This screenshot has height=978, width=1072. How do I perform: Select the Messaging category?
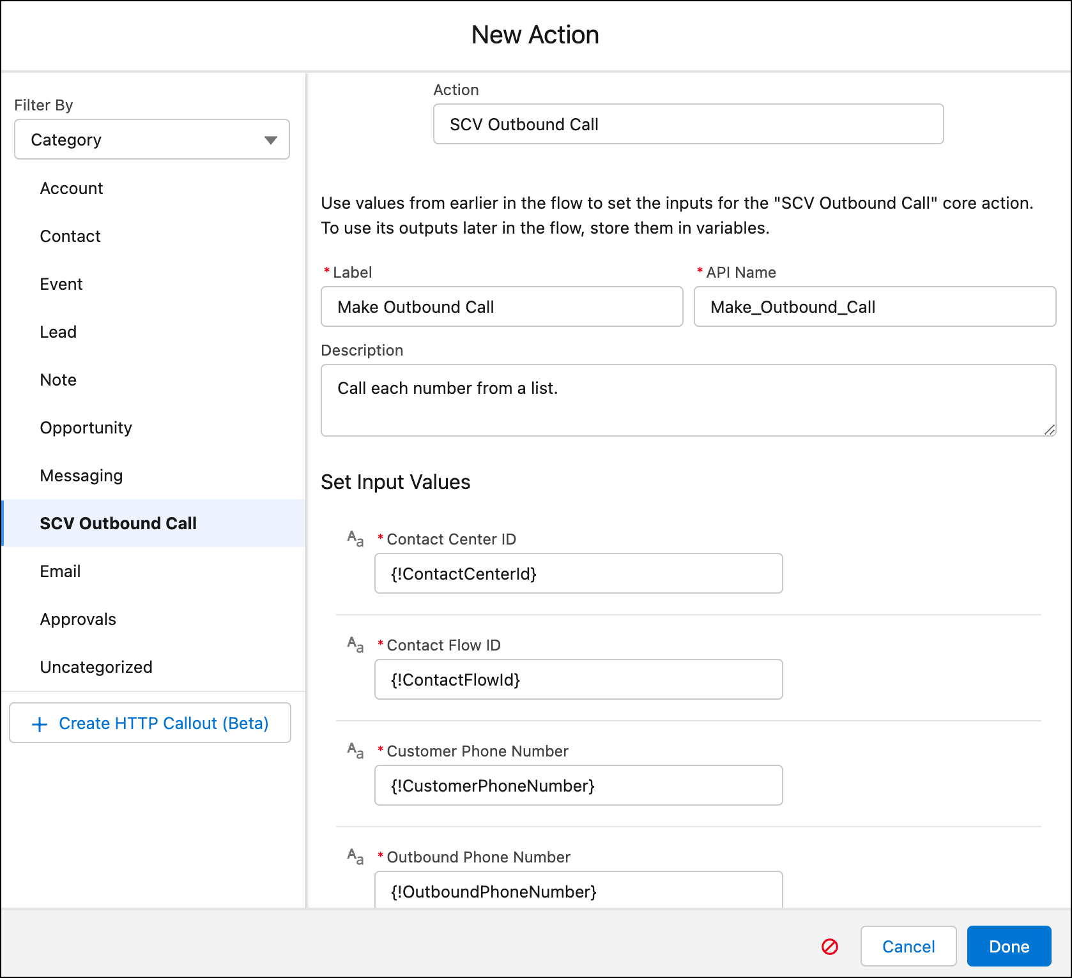tap(81, 475)
